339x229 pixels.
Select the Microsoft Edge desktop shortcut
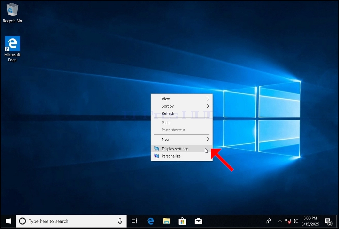coord(12,49)
